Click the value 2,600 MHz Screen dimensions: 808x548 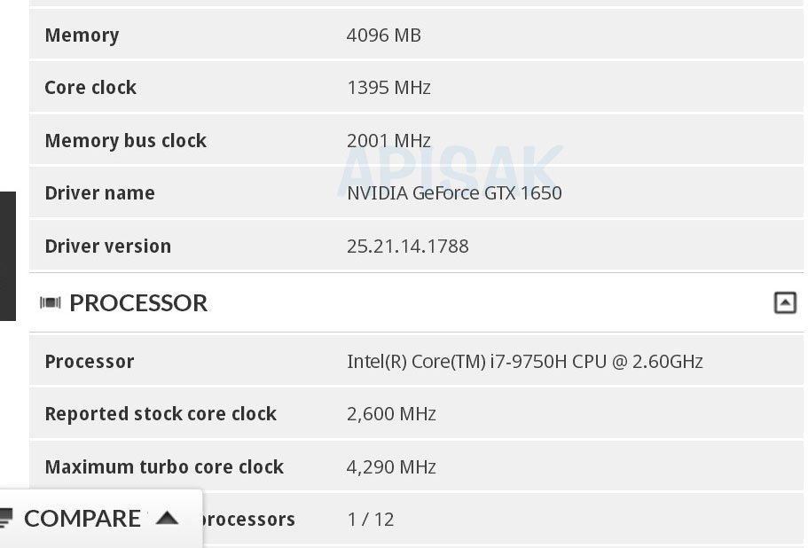390,413
